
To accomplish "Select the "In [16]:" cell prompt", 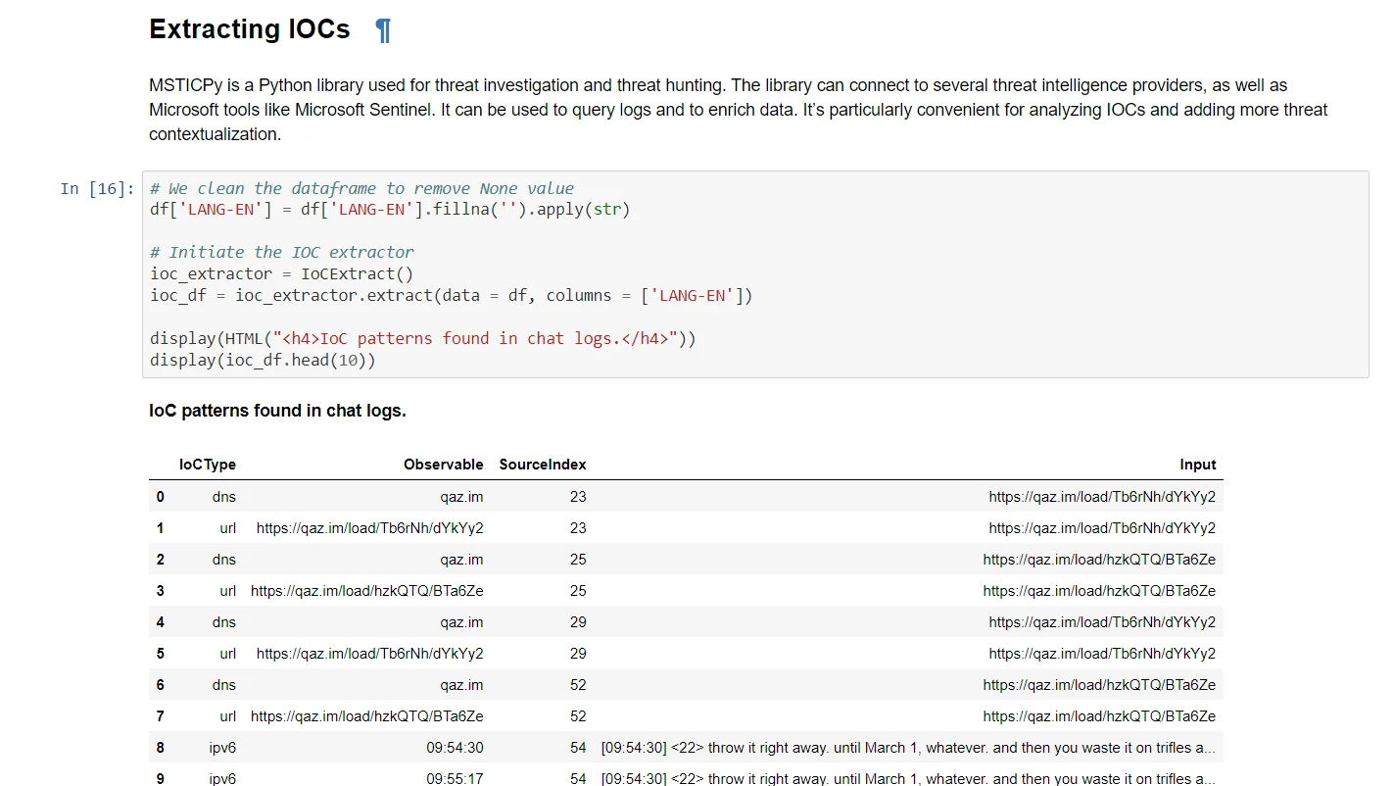I will click(97, 188).
